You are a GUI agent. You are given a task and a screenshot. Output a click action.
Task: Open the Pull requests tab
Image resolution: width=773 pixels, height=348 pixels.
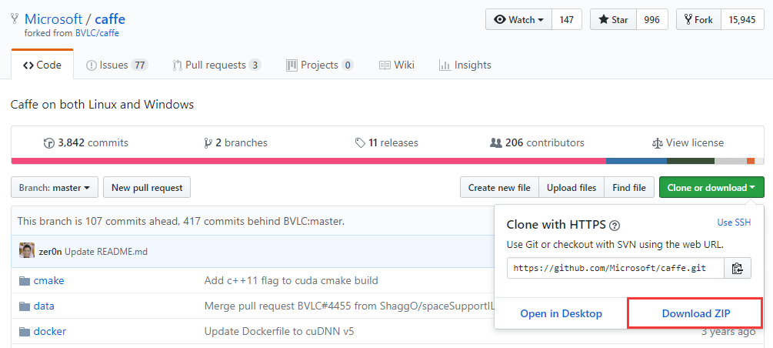(216, 65)
